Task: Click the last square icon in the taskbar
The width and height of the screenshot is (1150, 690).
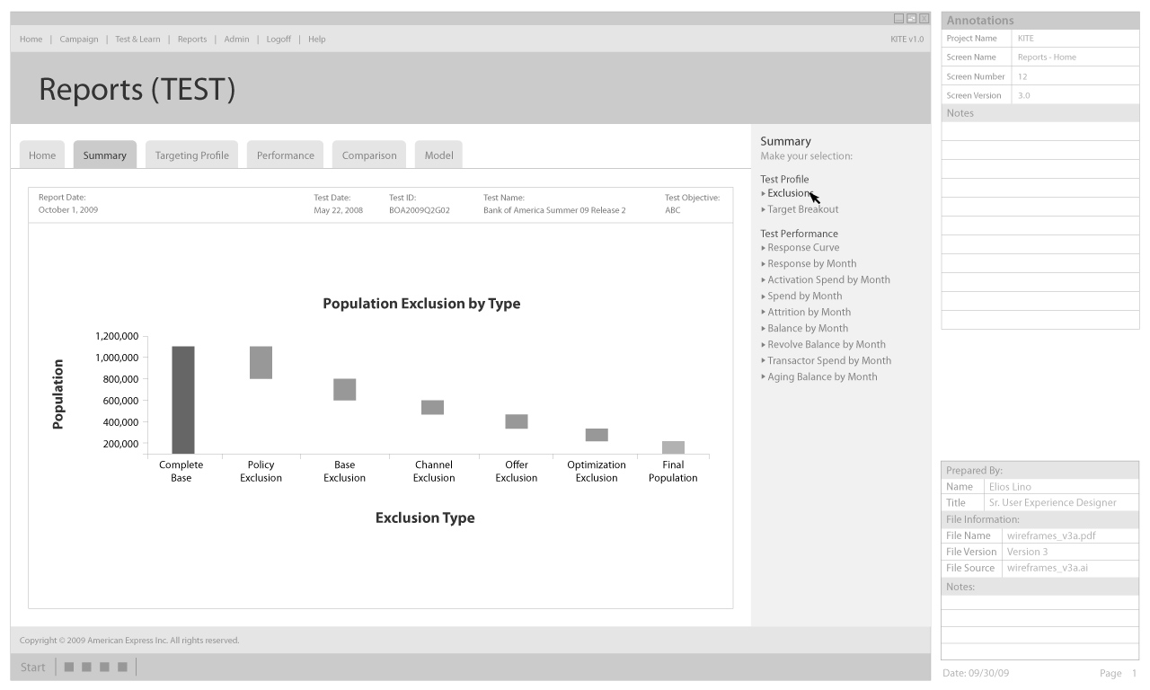Action: [x=122, y=667]
